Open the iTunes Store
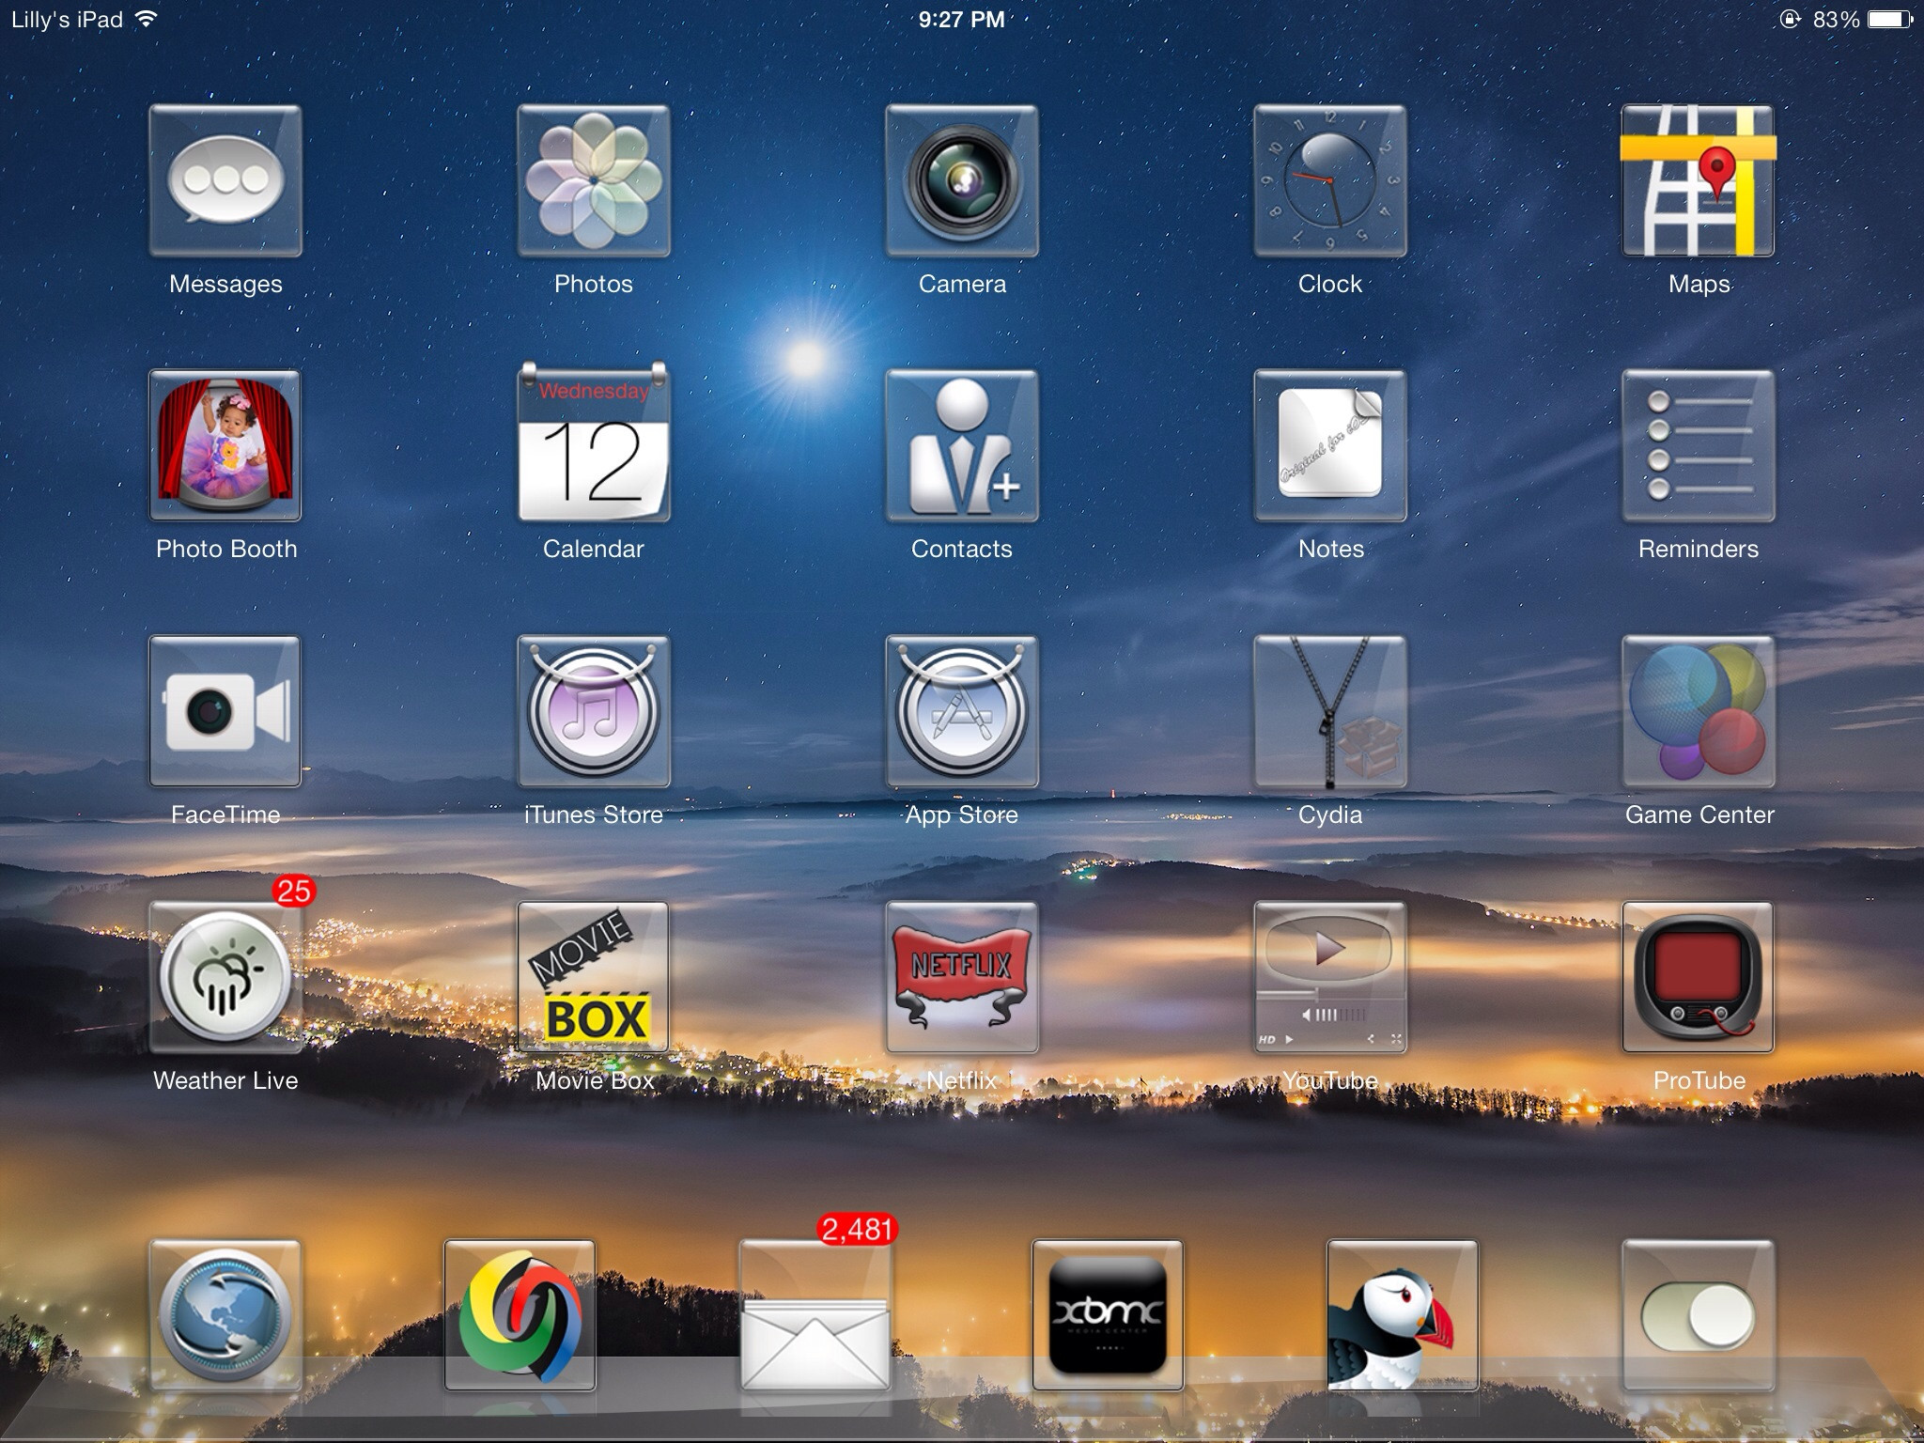The height and width of the screenshot is (1443, 1924). pyautogui.click(x=594, y=711)
